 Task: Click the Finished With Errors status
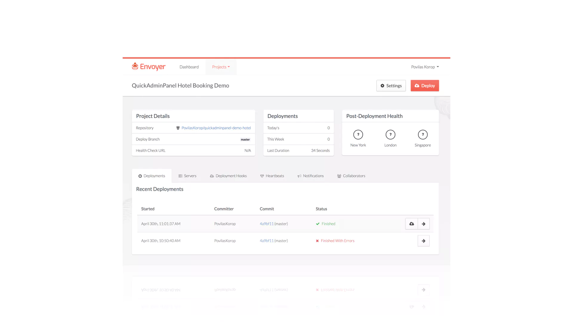335,241
